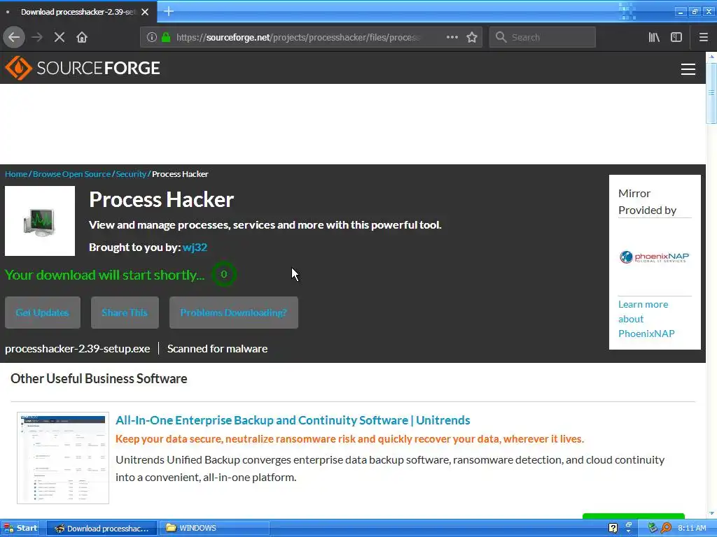This screenshot has height=537, width=717.
Task: Go back to the previous page
Action: [14, 37]
